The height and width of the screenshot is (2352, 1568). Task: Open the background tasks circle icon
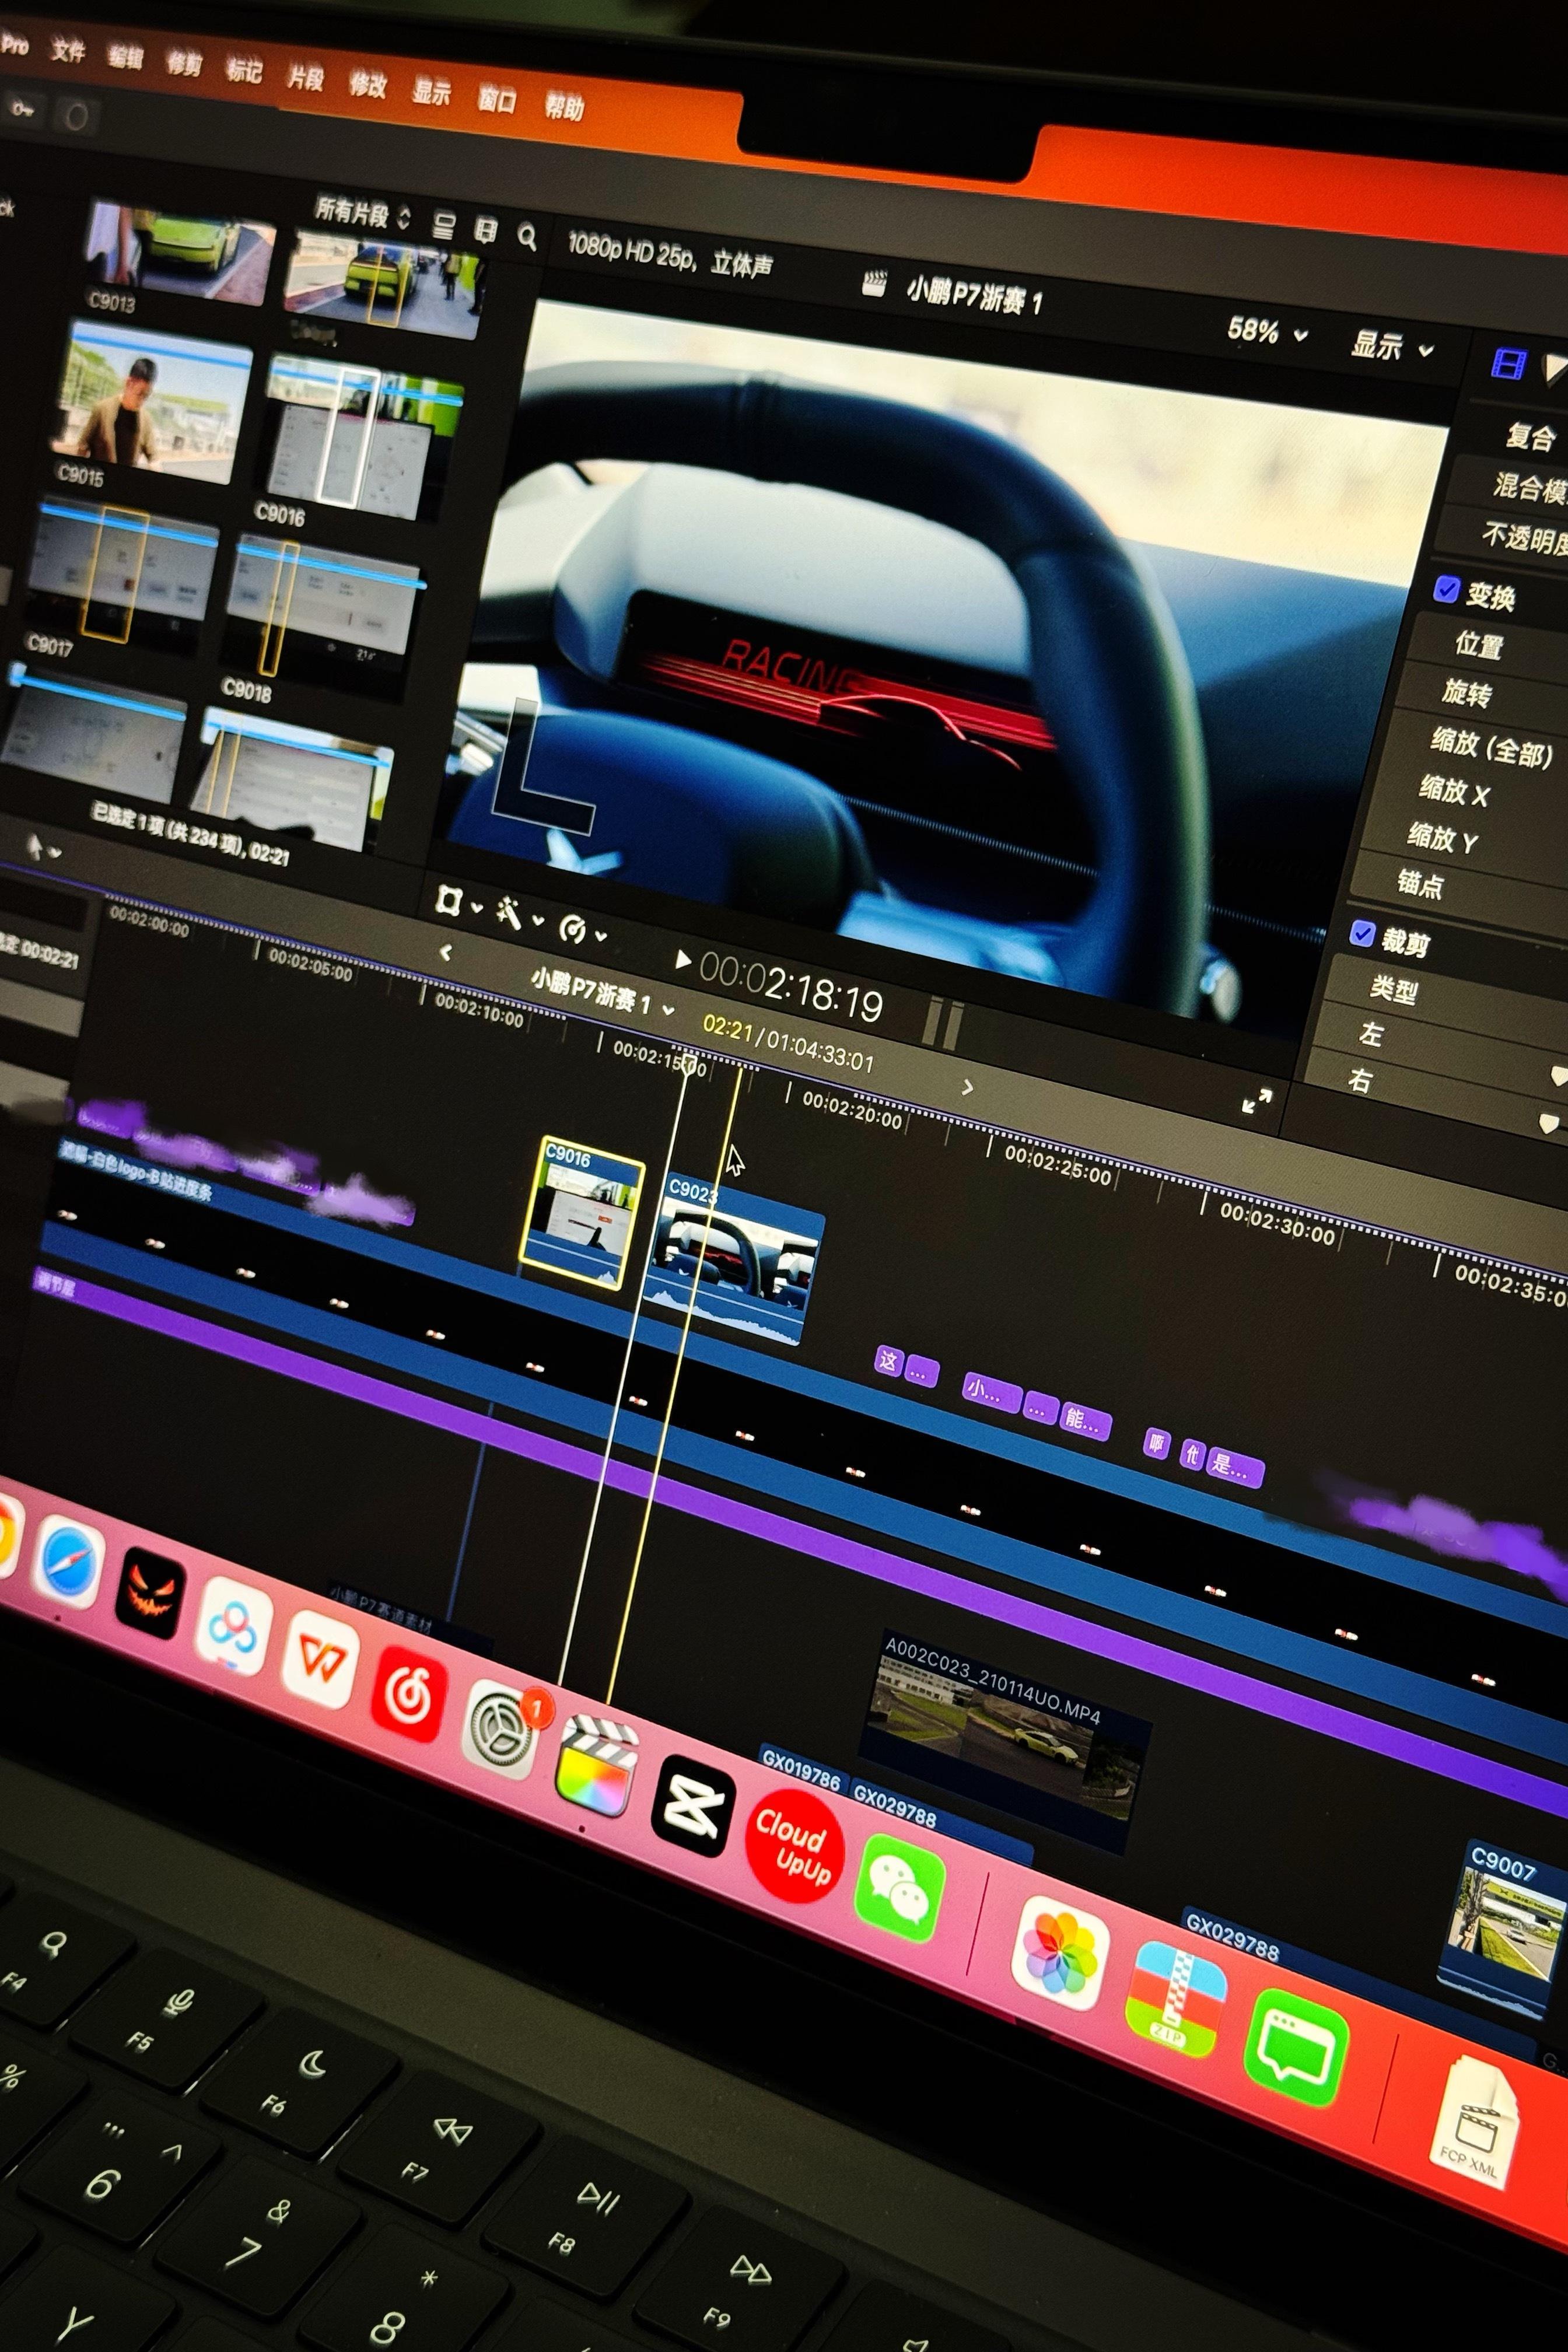(x=76, y=116)
